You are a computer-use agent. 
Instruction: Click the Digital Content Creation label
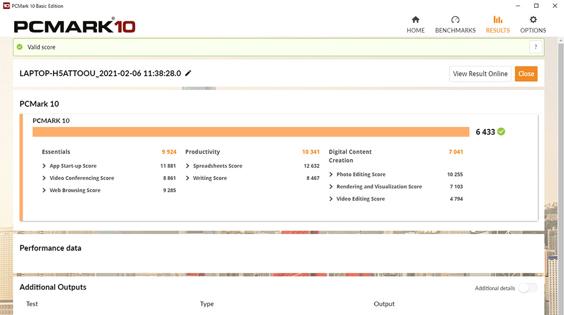click(350, 156)
